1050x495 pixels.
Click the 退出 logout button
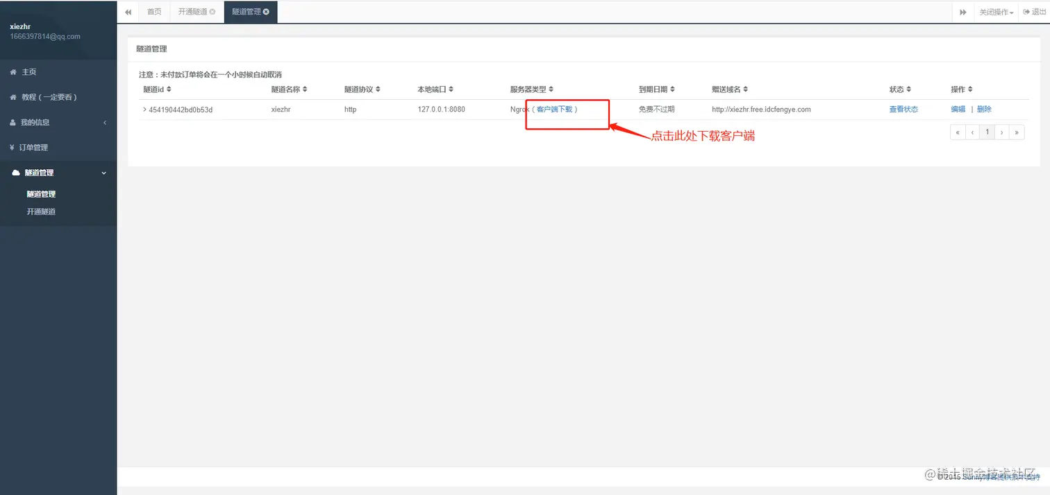1035,12
